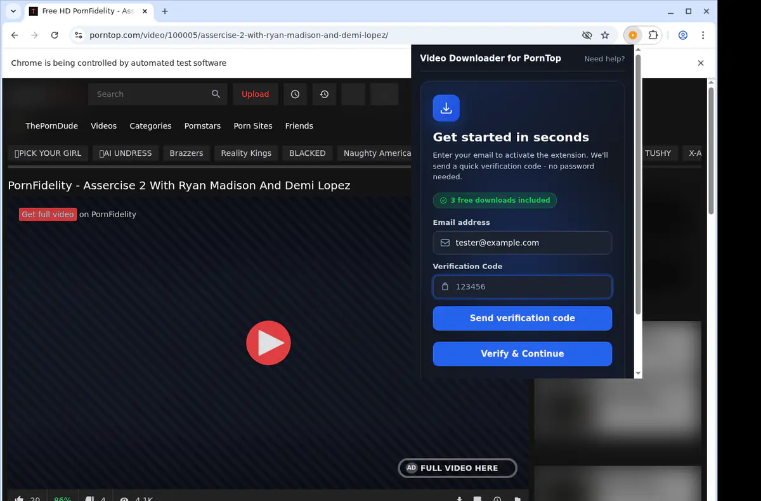The image size is (761, 501).
Task: Click the lock icon in verification field
Action: click(445, 286)
